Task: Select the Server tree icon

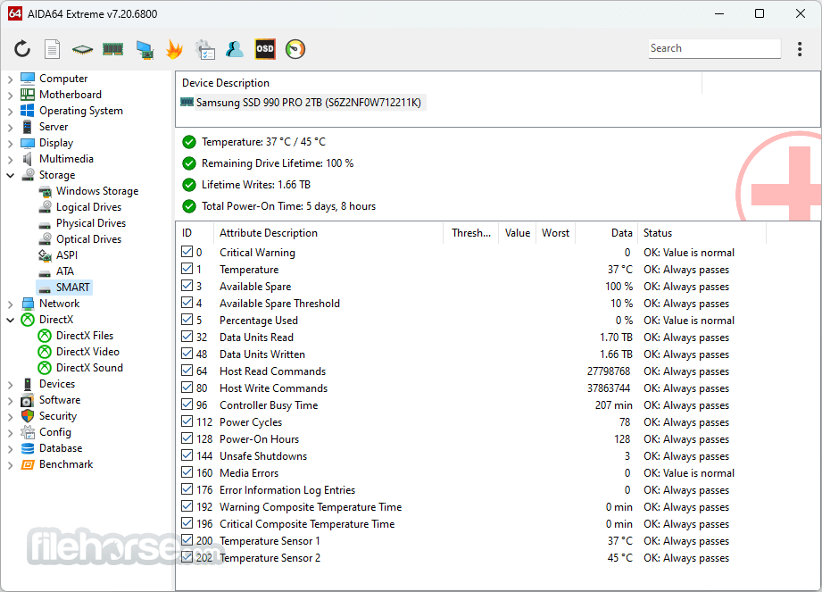Action: coord(28,127)
